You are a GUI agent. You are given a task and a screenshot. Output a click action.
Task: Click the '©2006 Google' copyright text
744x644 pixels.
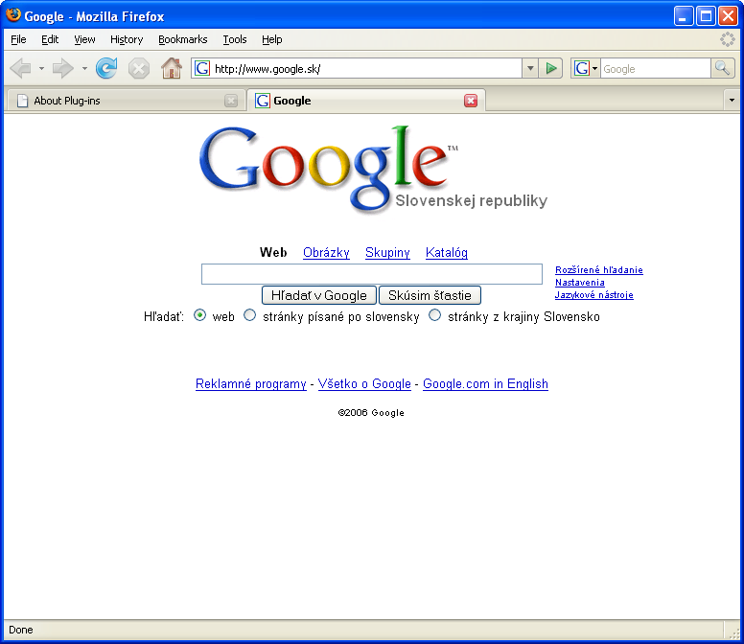coord(371,413)
